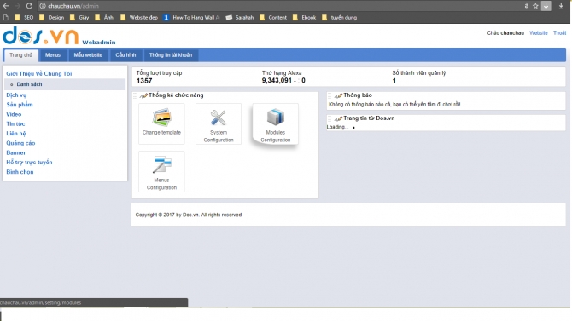The height and width of the screenshot is (321, 572).
Task: Click the browser forward arrow
Action: 17,6
